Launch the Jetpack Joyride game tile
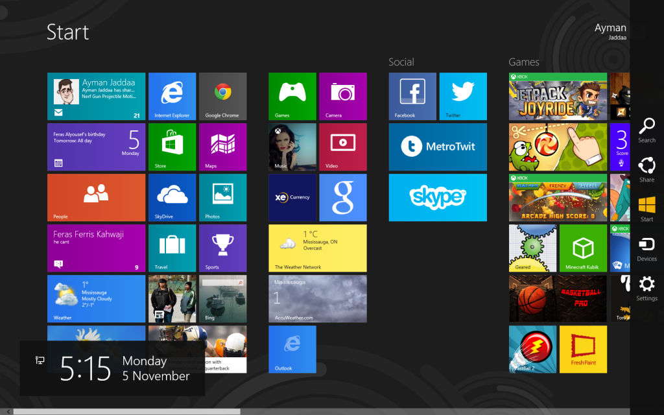Screen dimensions: 664x415 coord(558,96)
